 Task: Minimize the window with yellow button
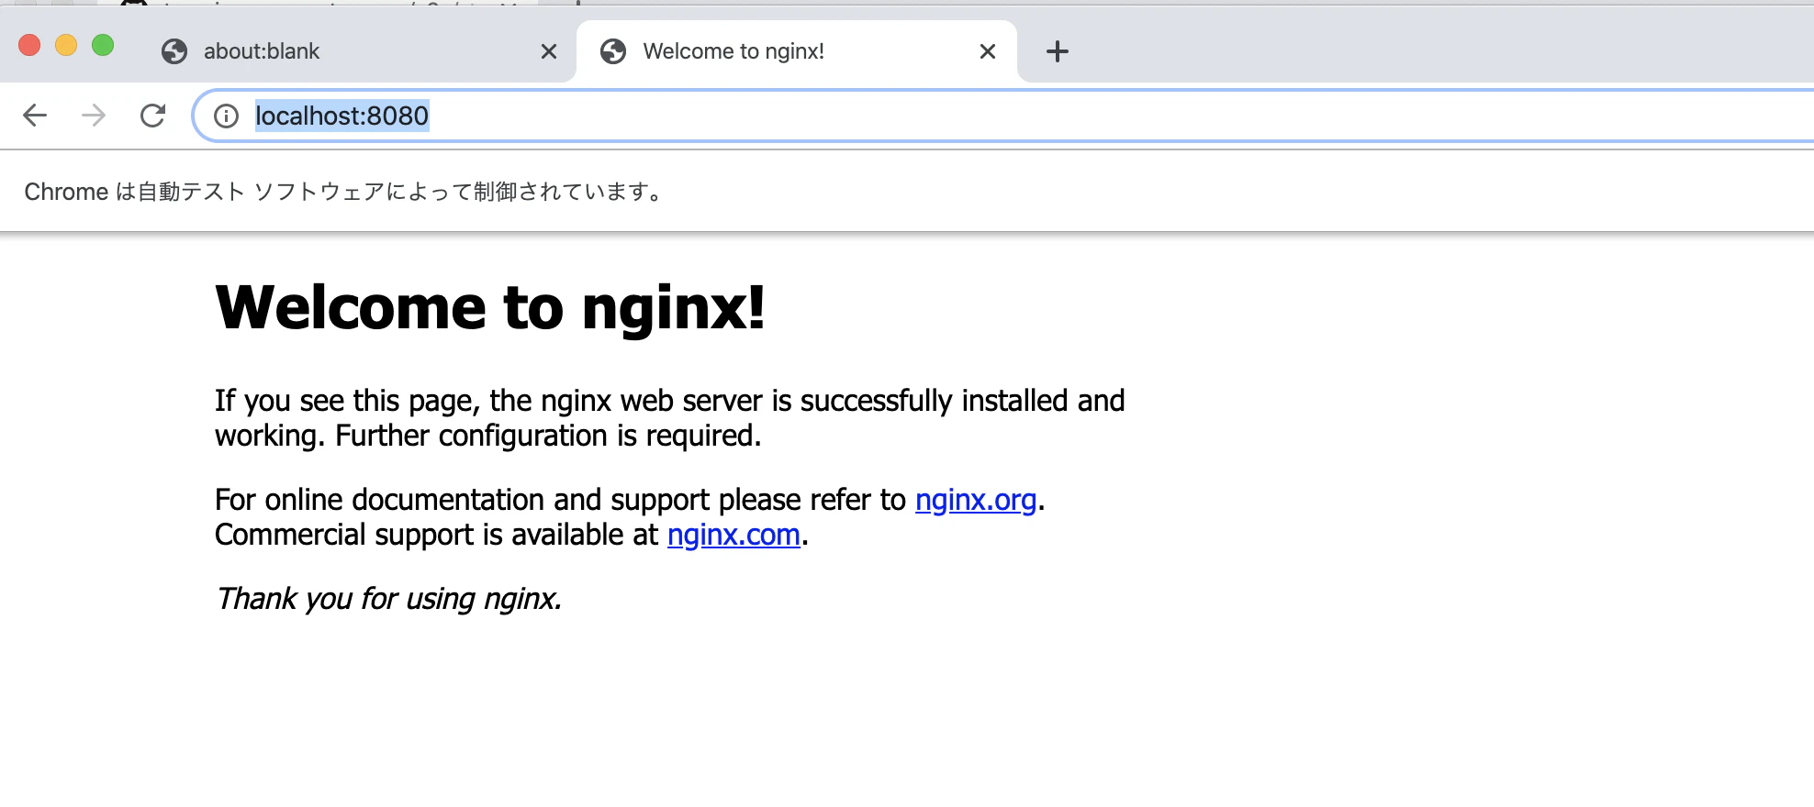tap(66, 45)
